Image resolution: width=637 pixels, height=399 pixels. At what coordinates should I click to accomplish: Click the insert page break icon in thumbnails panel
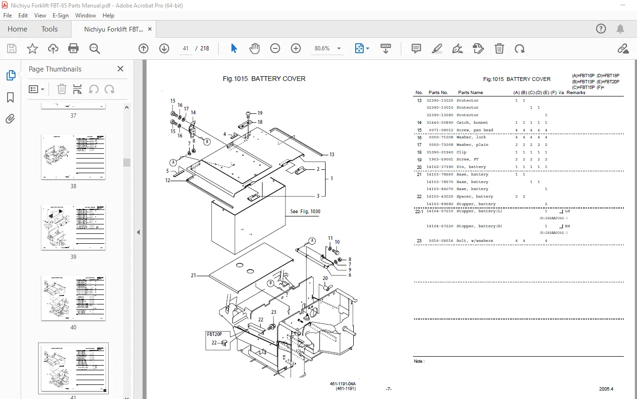(78, 89)
